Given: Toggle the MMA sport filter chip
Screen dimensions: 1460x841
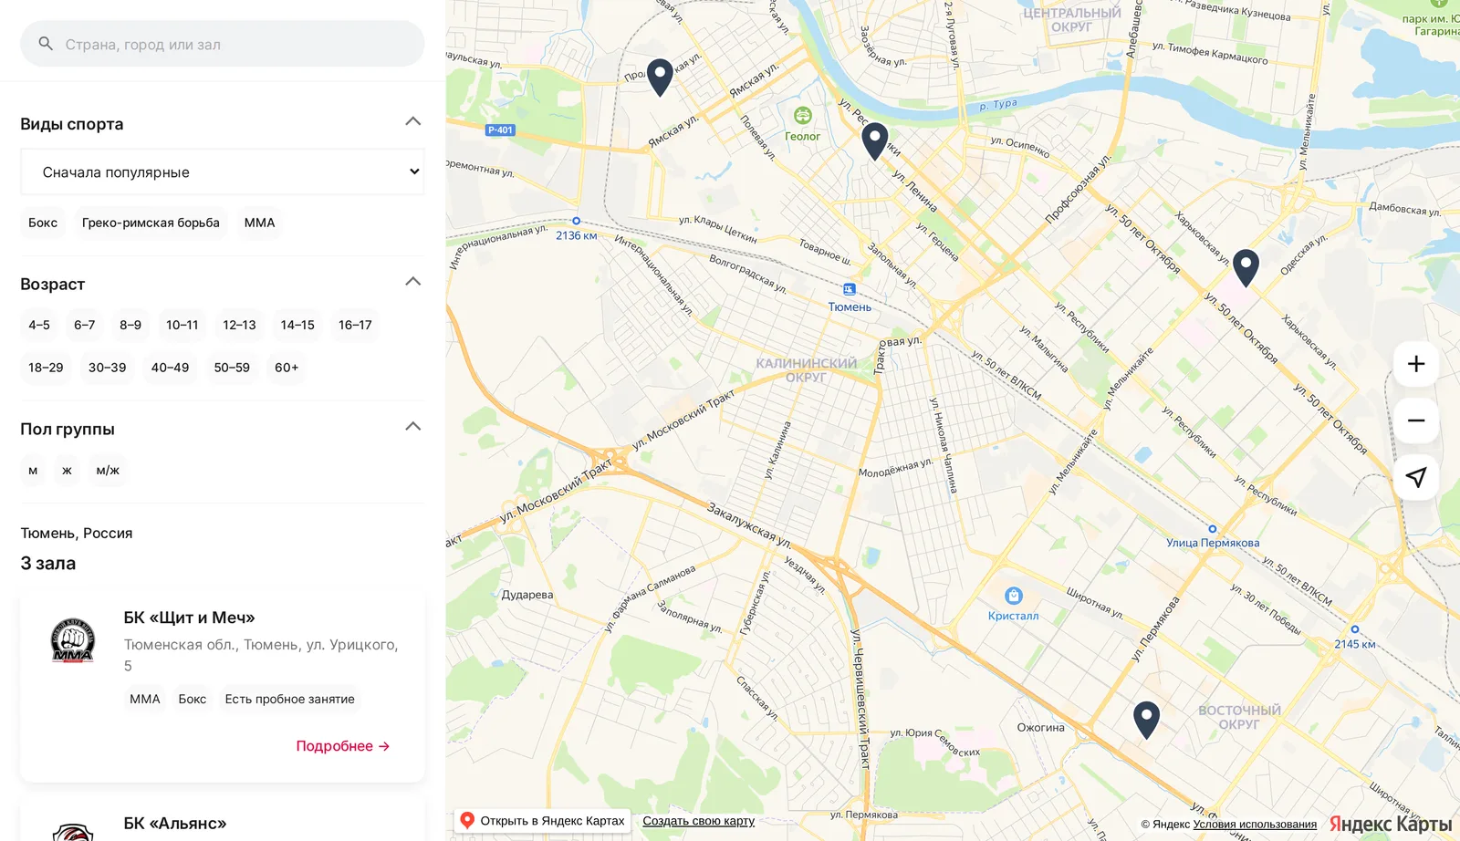Looking at the screenshot, I should click(259, 223).
